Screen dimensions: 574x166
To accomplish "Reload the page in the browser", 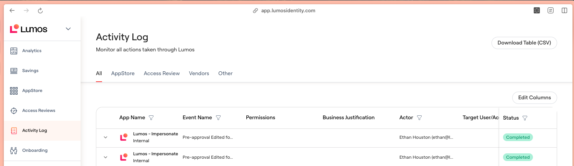I will 41,11.
